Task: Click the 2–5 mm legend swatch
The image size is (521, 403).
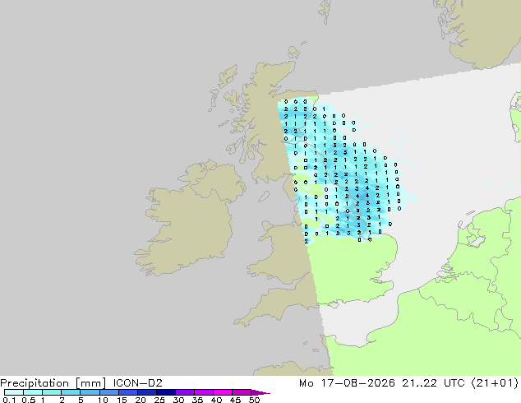Action: click(x=71, y=392)
